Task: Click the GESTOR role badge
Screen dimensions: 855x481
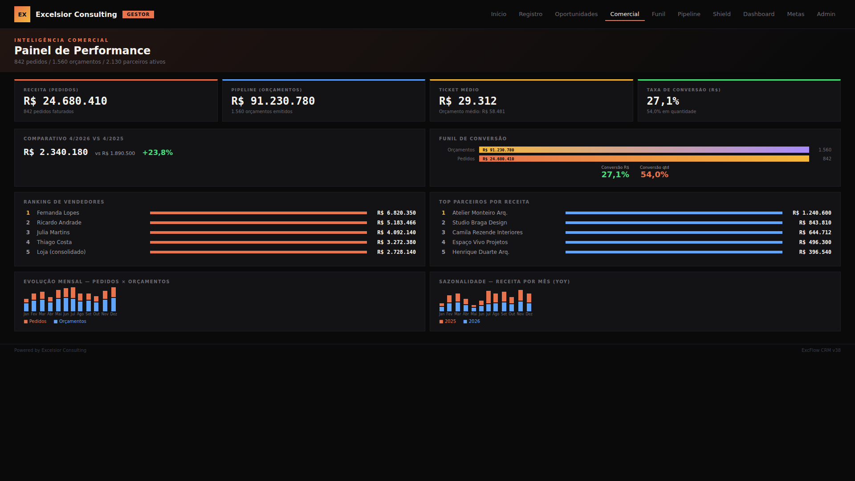Action: pos(138,14)
